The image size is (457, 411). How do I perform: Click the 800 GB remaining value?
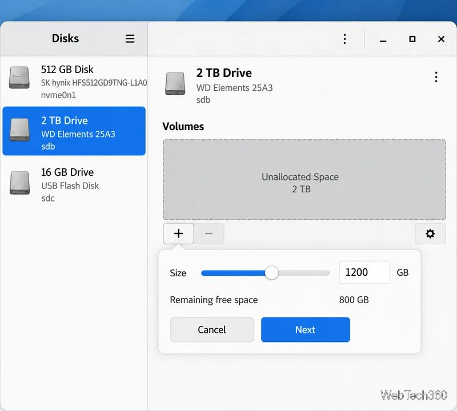pos(354,300)
